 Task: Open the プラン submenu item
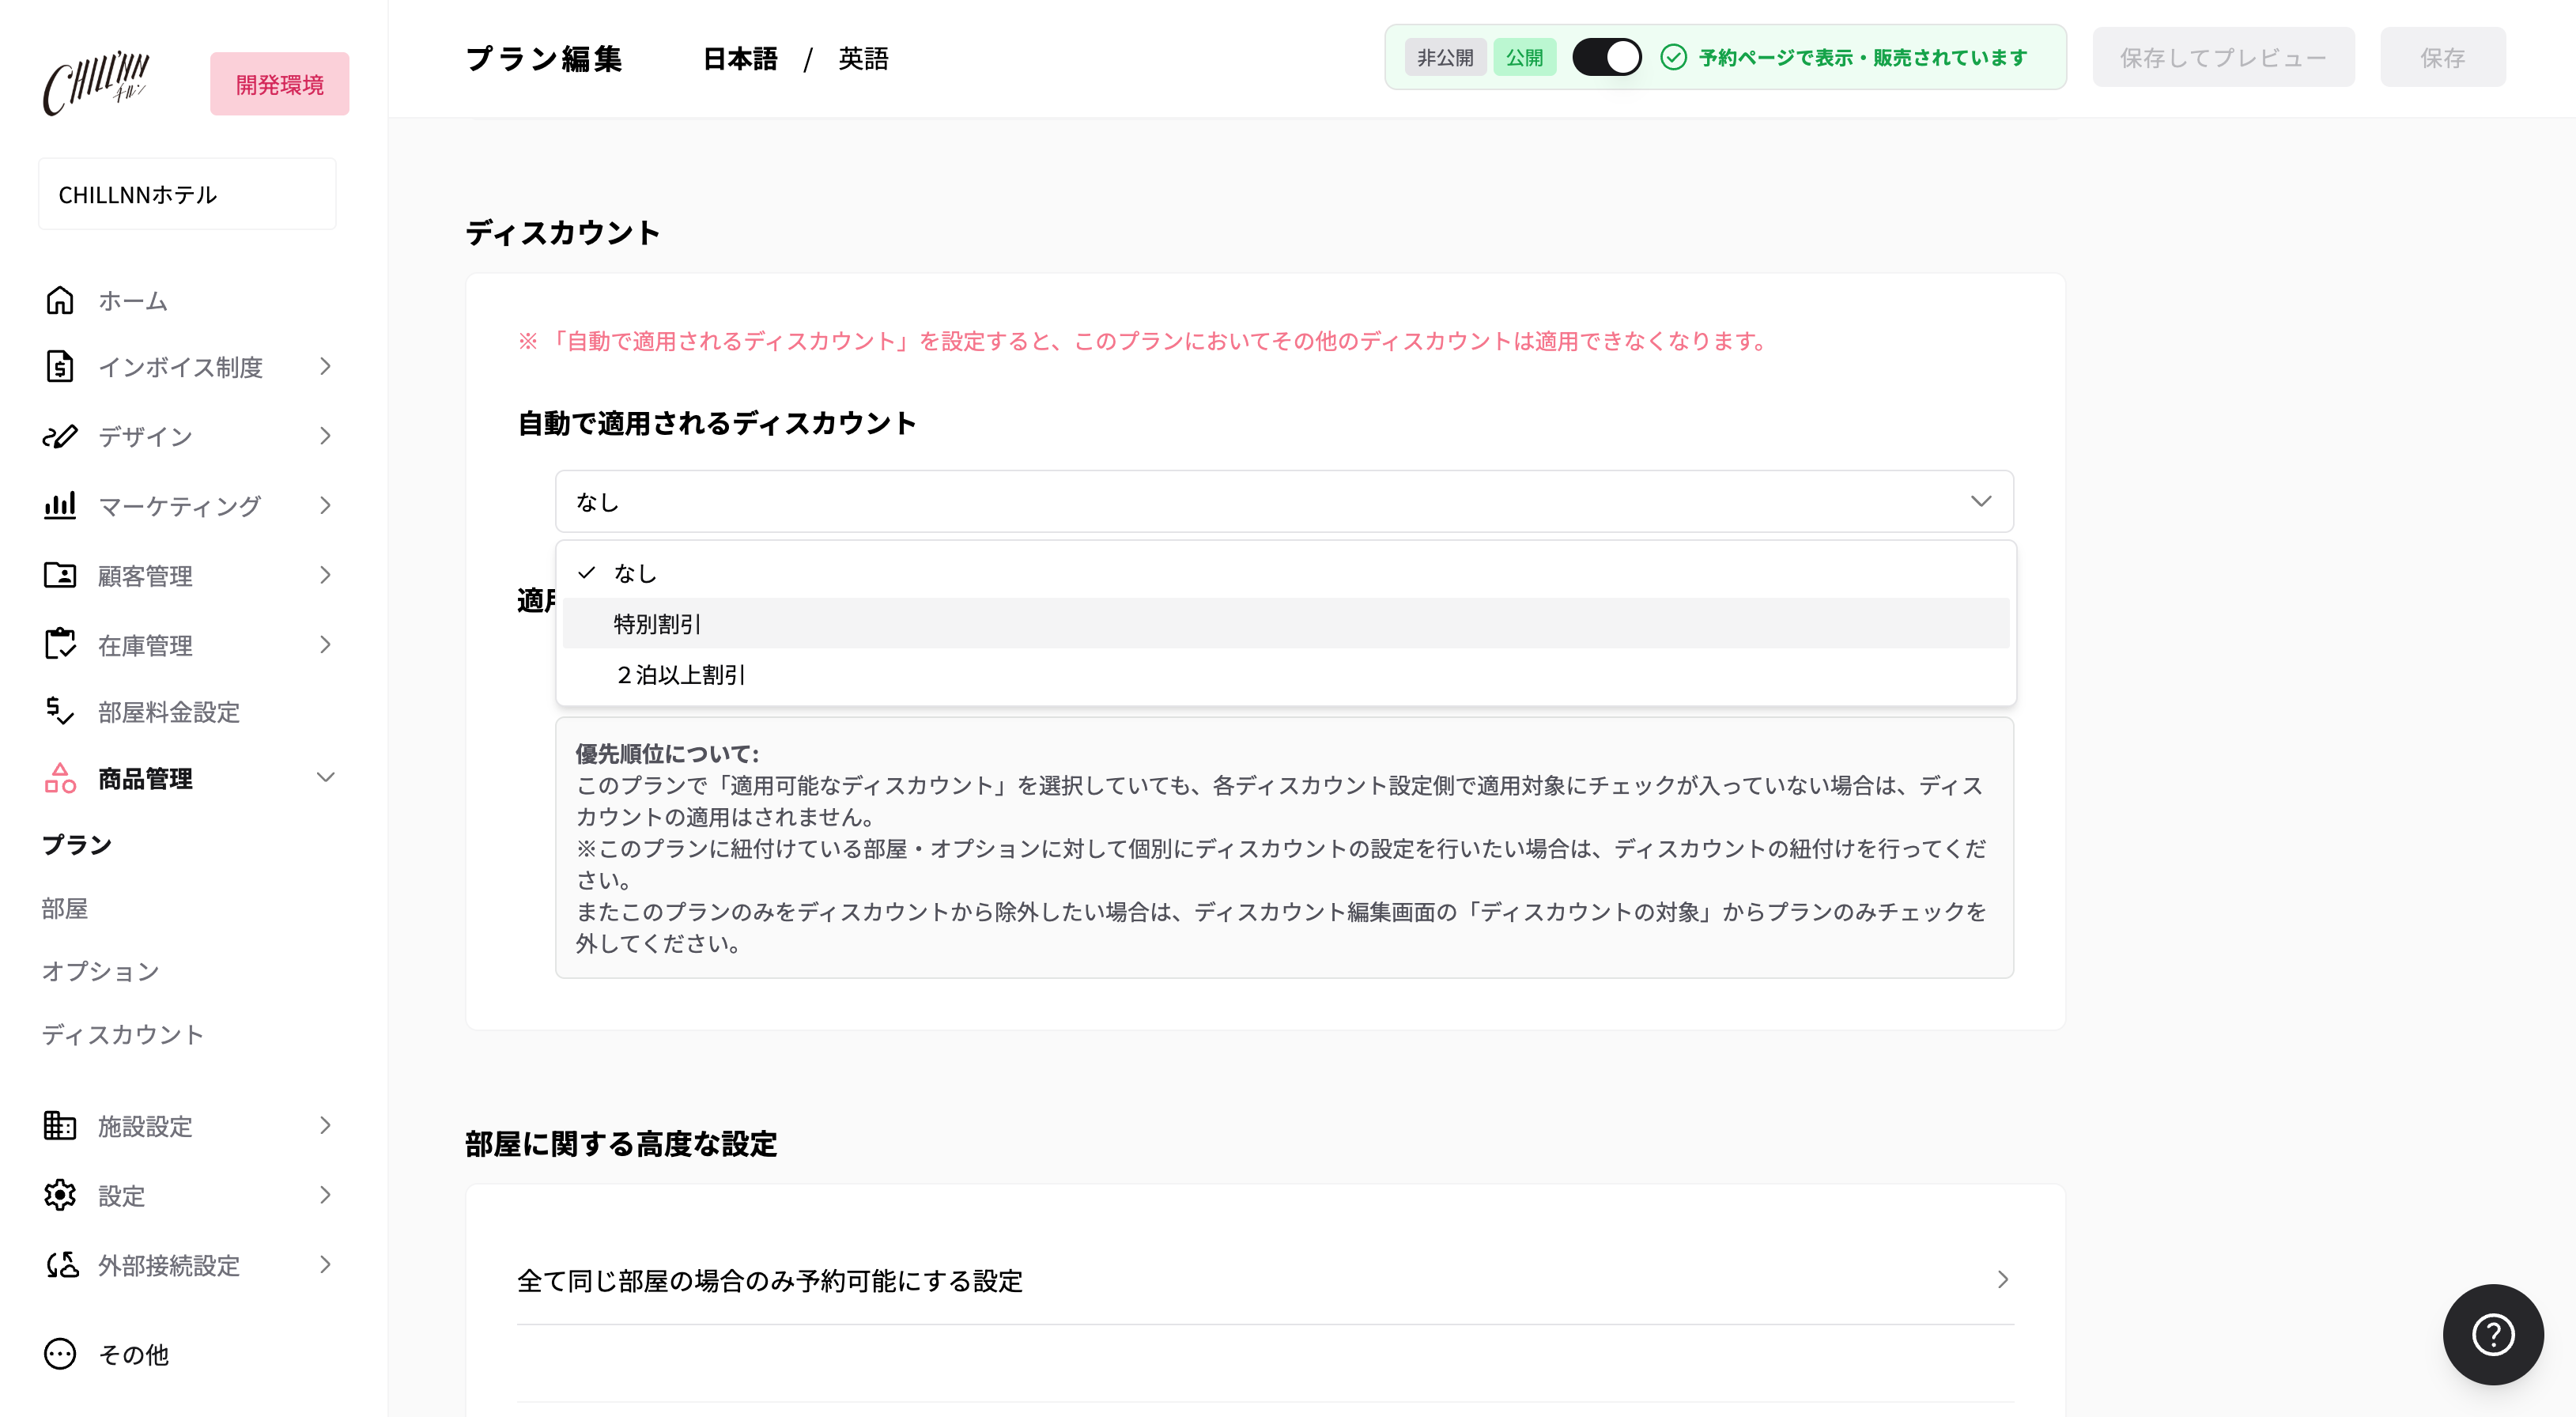(77, 845)
